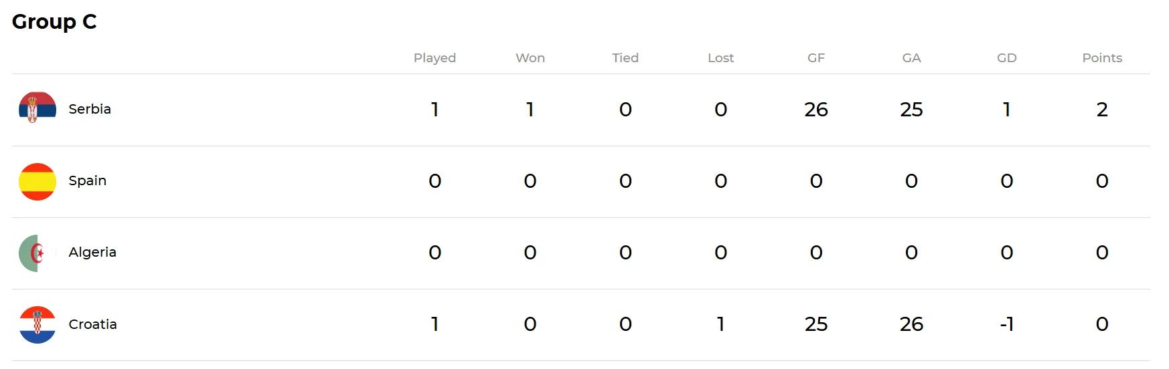Click the Points column header
Image resolution: width=1169 pixels, height=369 pixels.
pos(1102,58)
